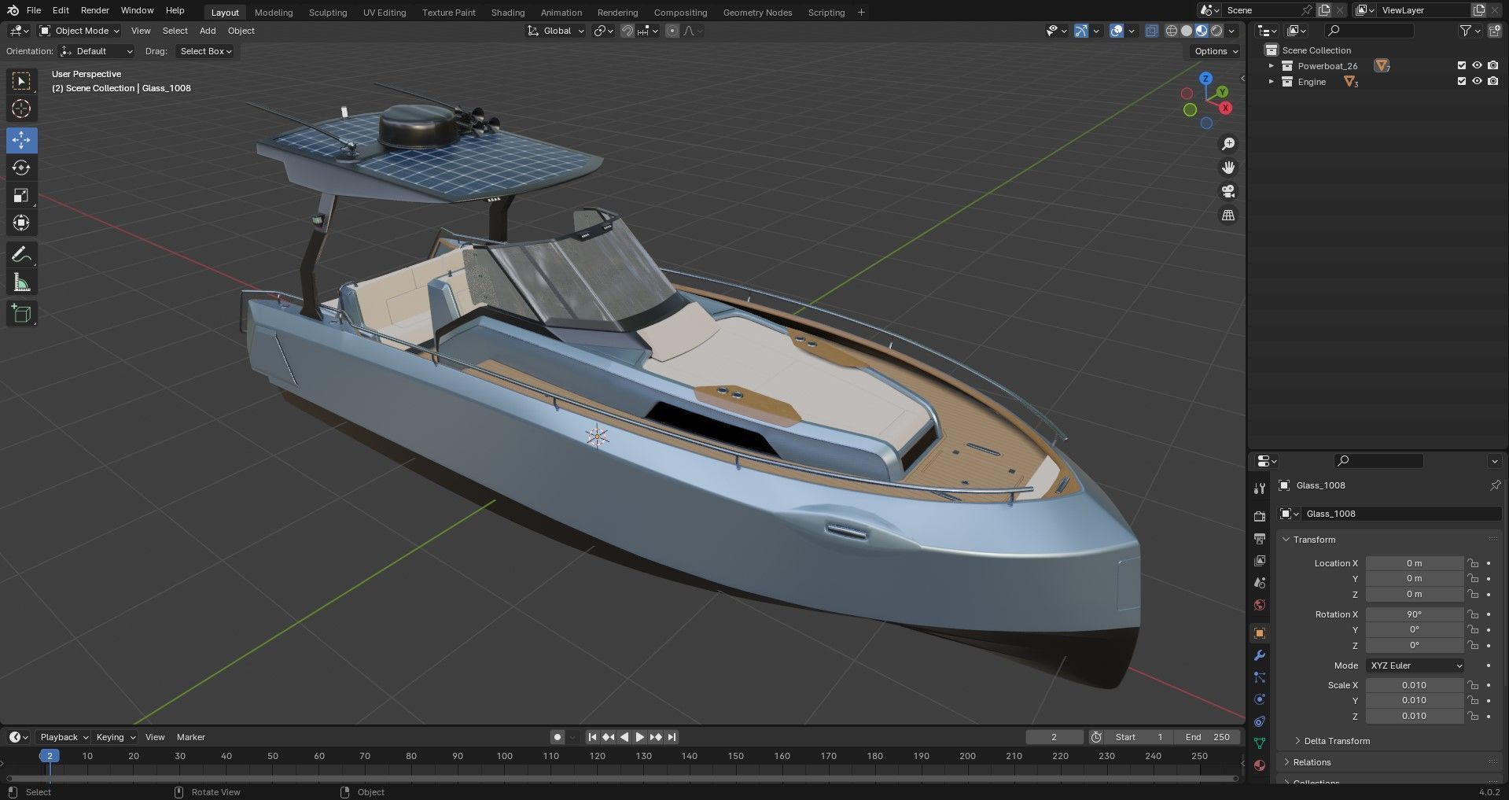Open the Output properties tab
The height and width of the screenshot is (800, 1509).
[1259, 538]
